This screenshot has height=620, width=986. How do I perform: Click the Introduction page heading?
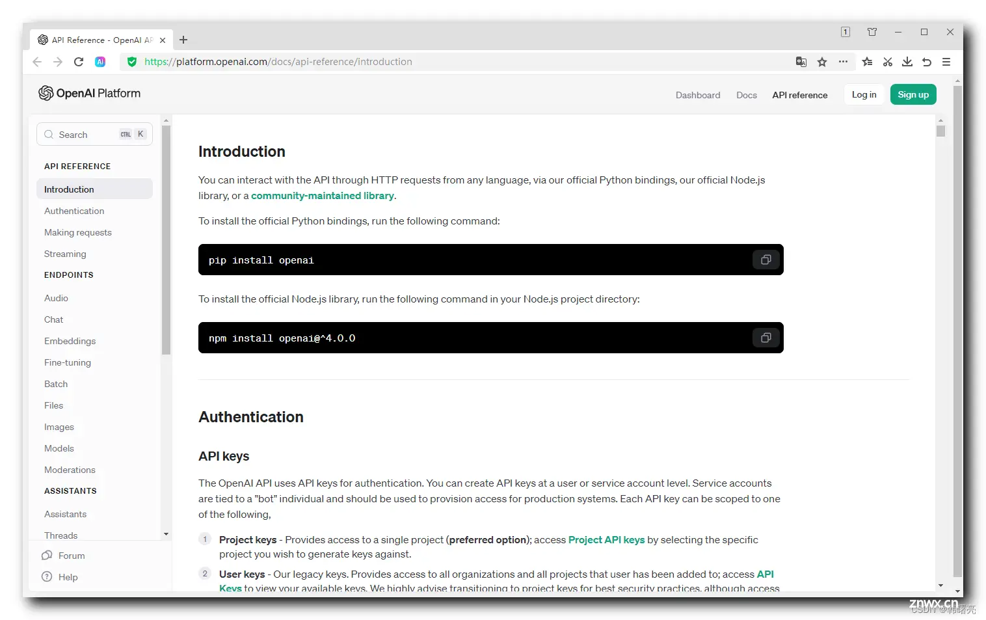click(242, 152)
